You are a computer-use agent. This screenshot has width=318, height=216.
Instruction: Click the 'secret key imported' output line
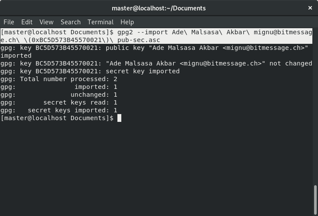click(90, 71)
